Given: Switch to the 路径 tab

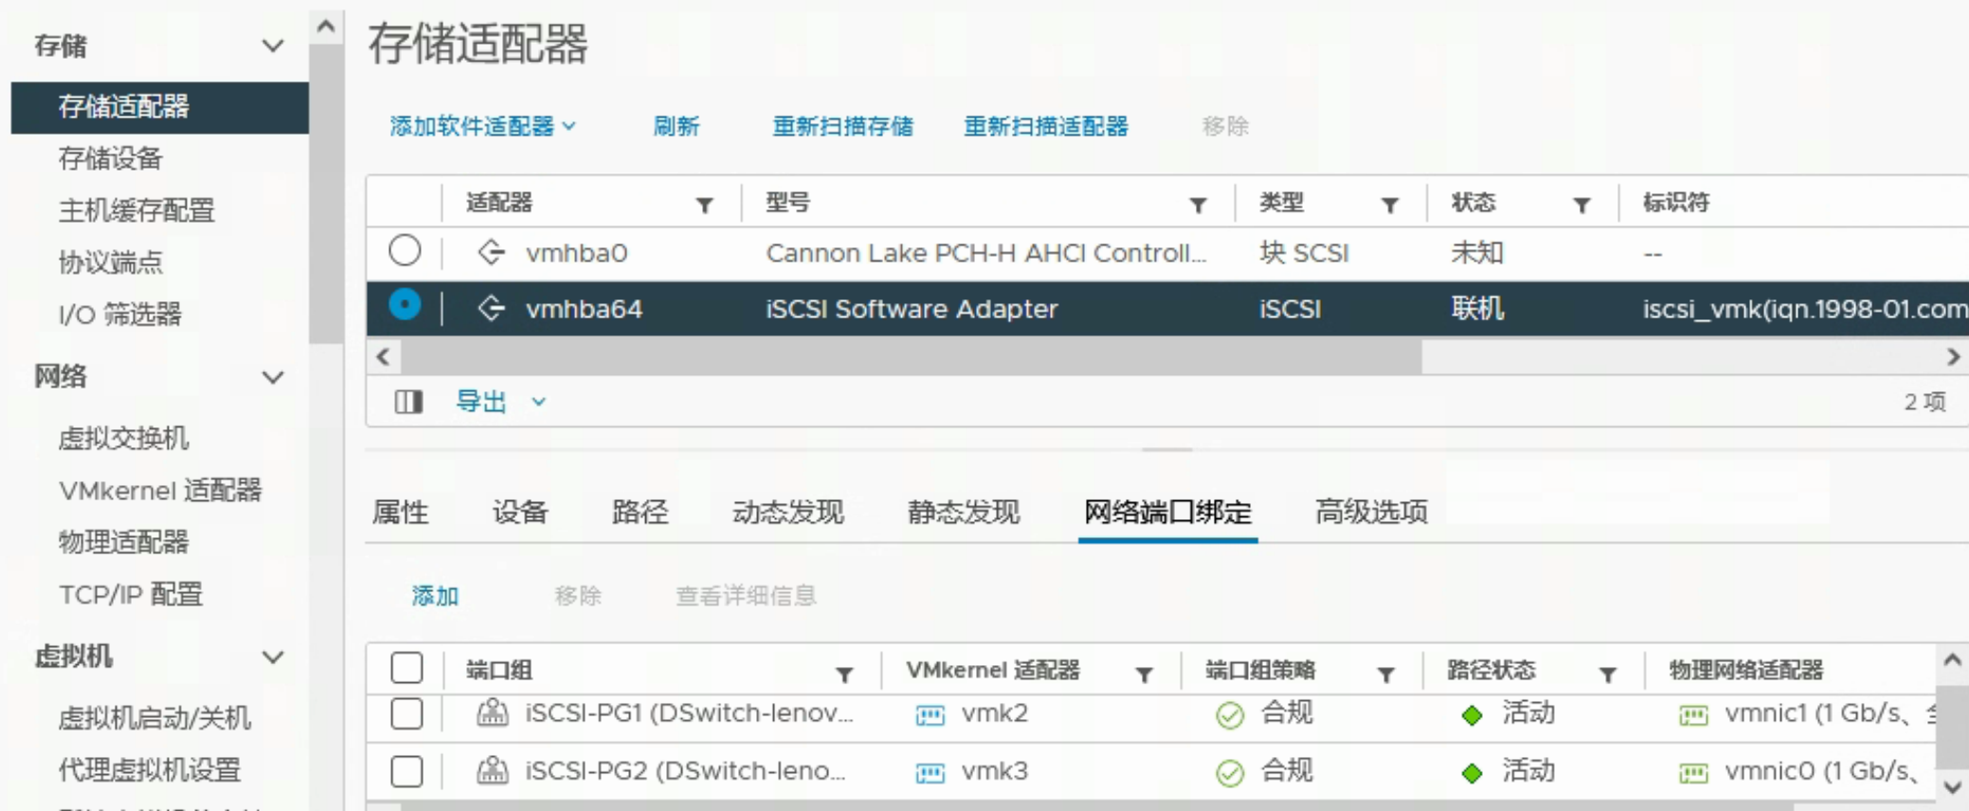Looking at the screenshot, I should [x=640, y=512].
